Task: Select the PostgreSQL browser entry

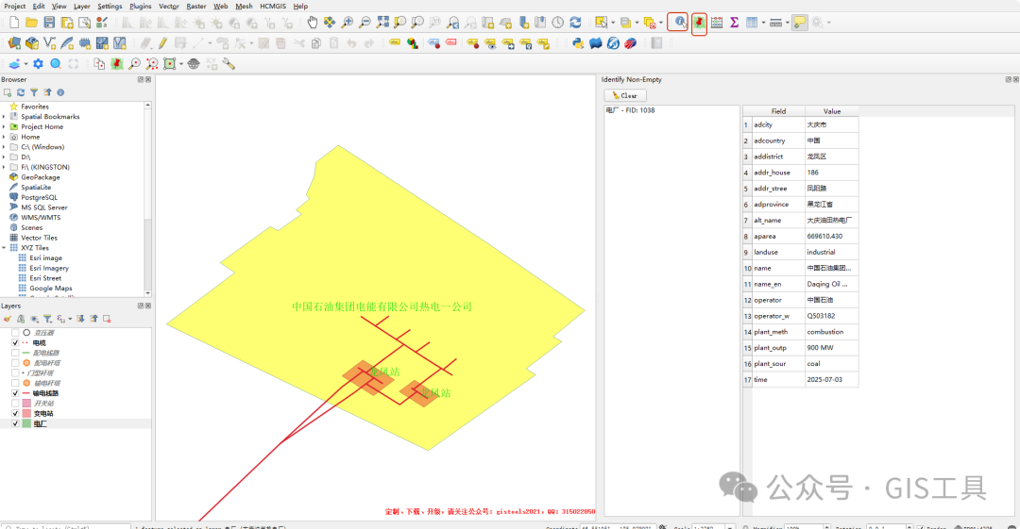Action: [39, 197]
